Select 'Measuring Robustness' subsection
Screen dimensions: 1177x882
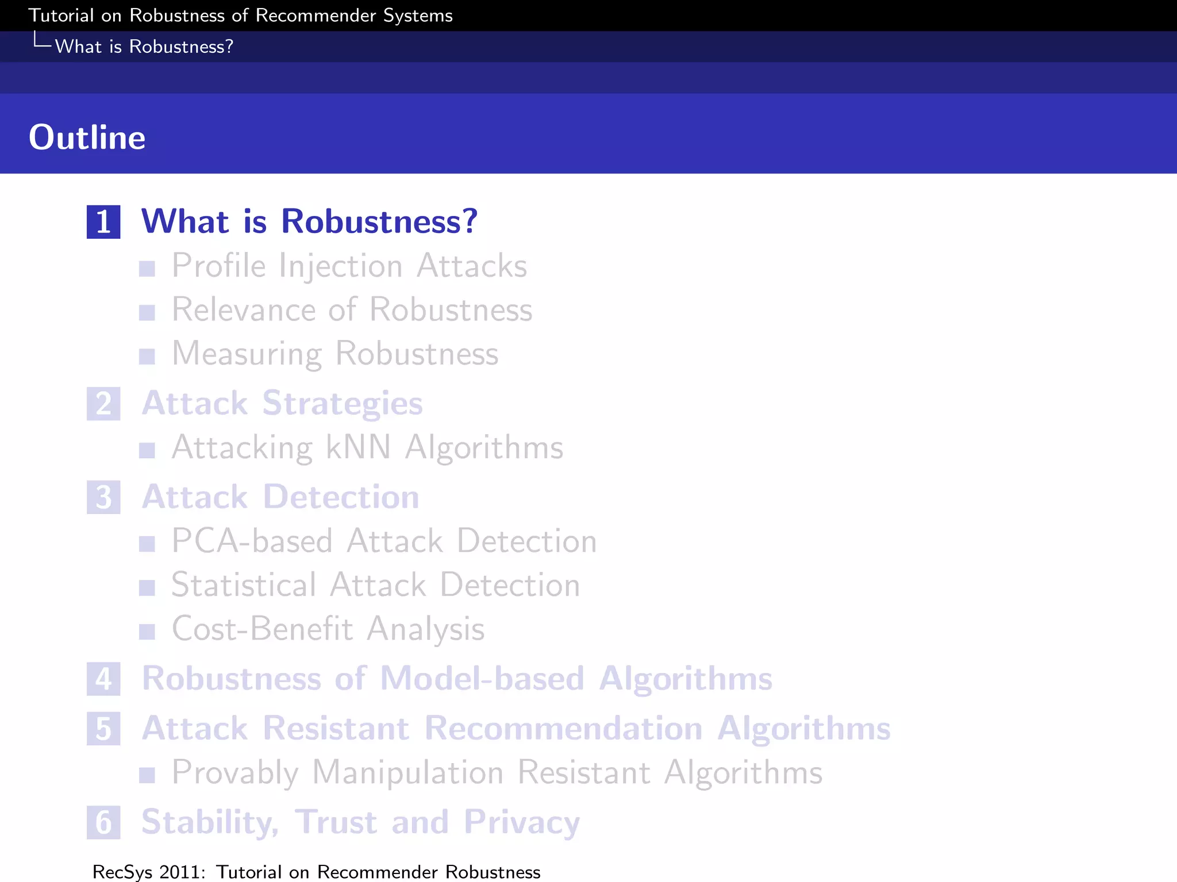[335, 354]
